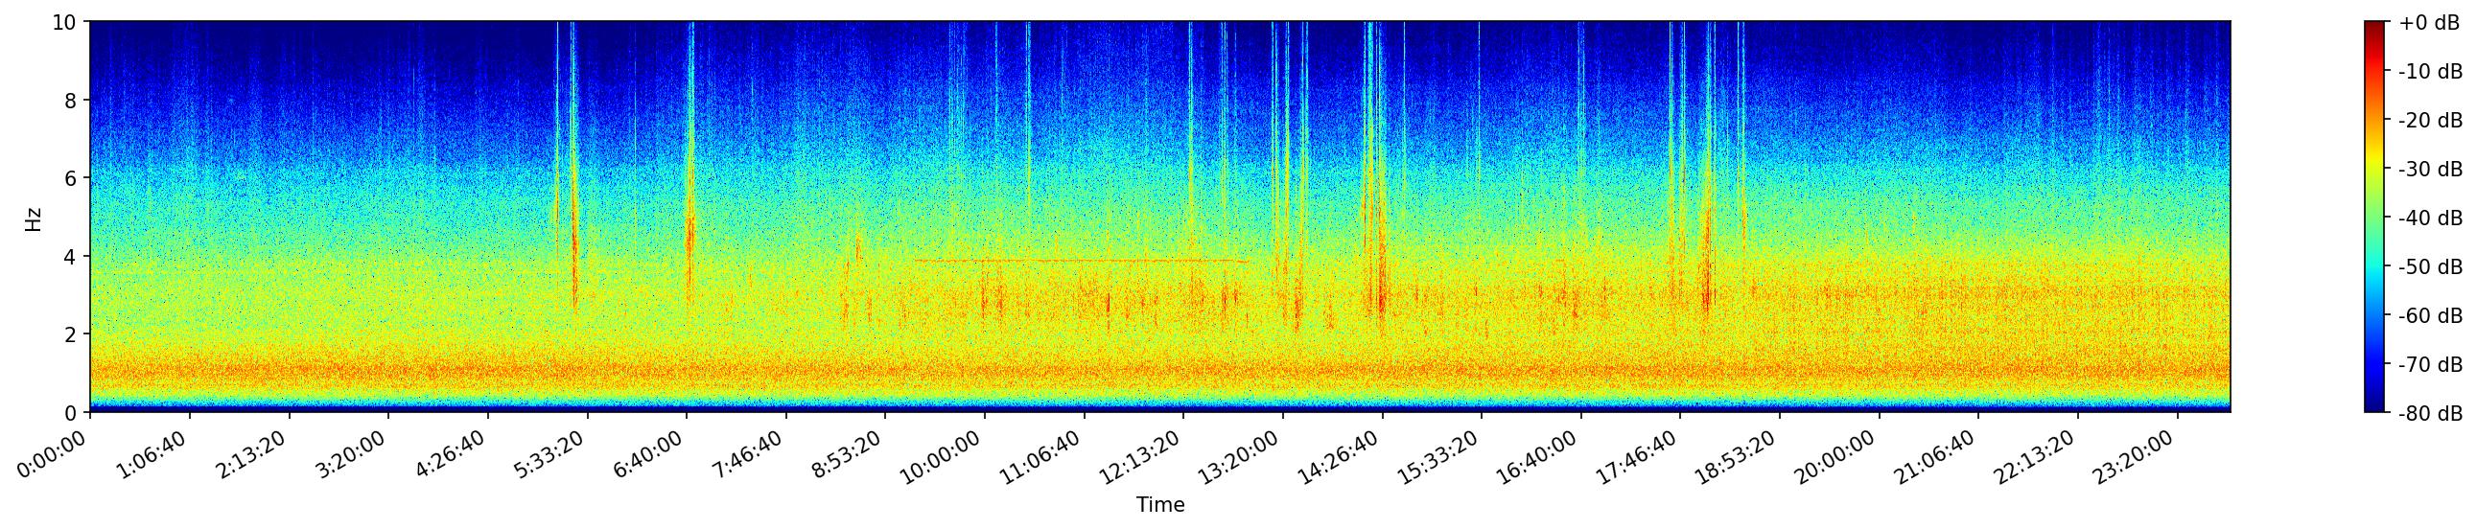Click the "Hz" y-axis label
The height and width of the screenshot is (529, 2477).
[34, 218]
